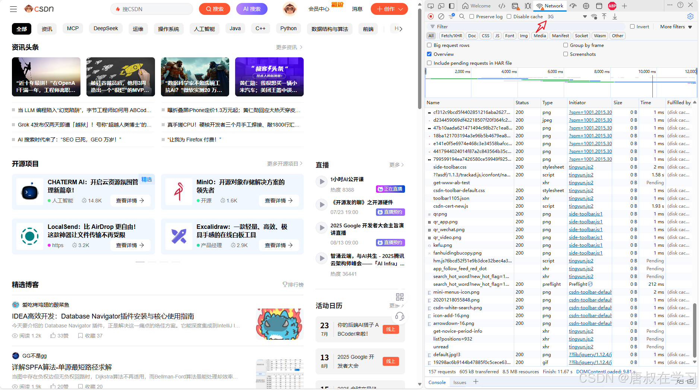This screenshot has height=390, width=699.
Task: Select the 资讯 category tab
Action: (x=47, y=29)
